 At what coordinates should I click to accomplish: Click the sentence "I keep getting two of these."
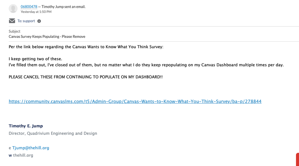[x=35, y=59]
